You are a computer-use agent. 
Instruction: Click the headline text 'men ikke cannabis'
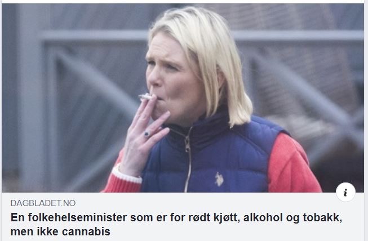[x=60, y=232]
